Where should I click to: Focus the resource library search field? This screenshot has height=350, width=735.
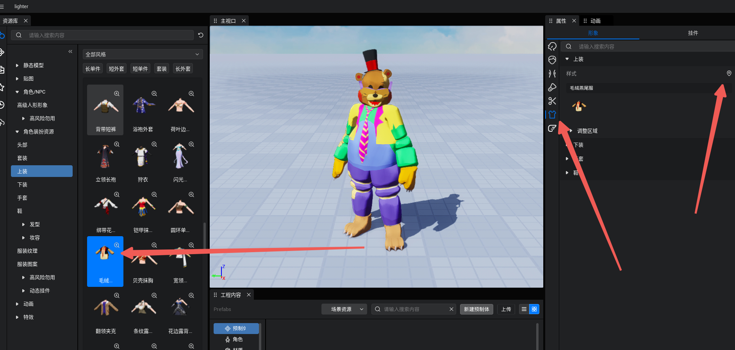click(x=102, y=35)
